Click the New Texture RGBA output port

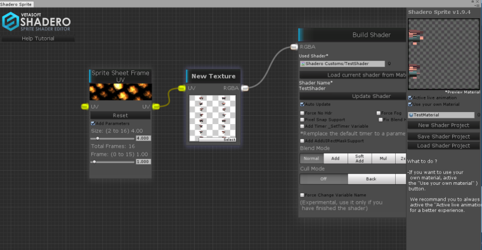point(245,89)
